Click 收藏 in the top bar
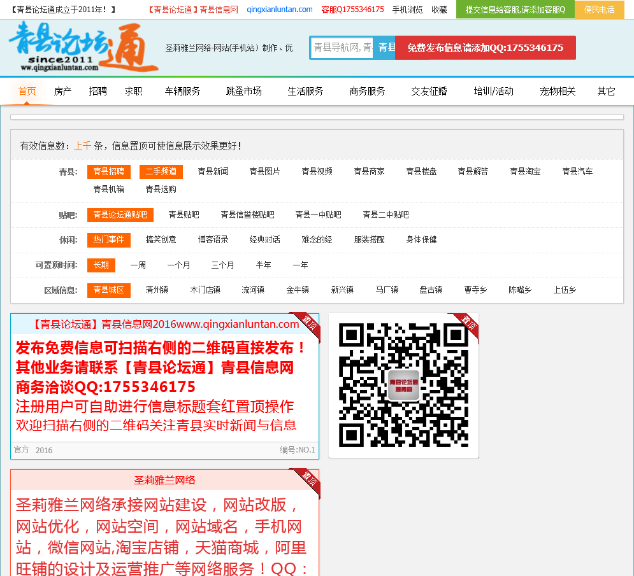The width and height of the screenshot is (634, 576). [439, 10]
